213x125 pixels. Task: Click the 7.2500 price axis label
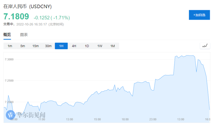9,81
